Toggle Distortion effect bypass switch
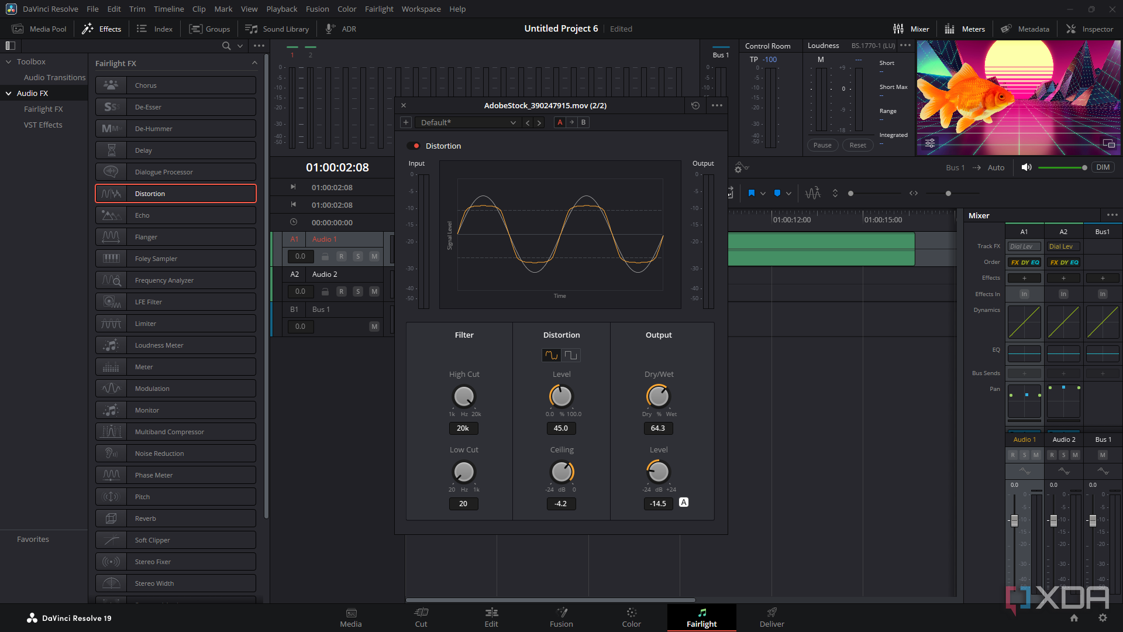The height and width of the screenshot is (632, 1123). 414,146
